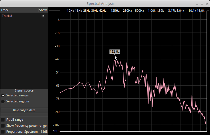Click the Track column header
This screenshot has width=210, height=135.
(x=5, y=10)
